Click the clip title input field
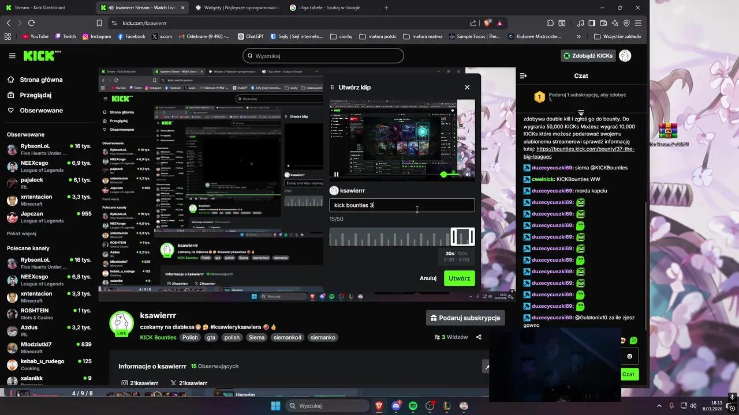The width and height of the screenshot is (739, 415). point(402,205)
